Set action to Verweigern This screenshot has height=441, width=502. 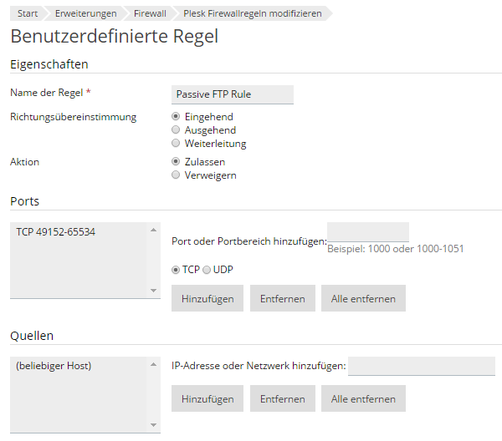coord(176,175)
